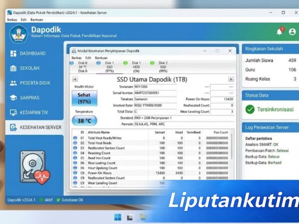The height and width of the screenshot is (224, 299).
Task: Click the Dapodik title bar app icon
Action: coord(9,12)
